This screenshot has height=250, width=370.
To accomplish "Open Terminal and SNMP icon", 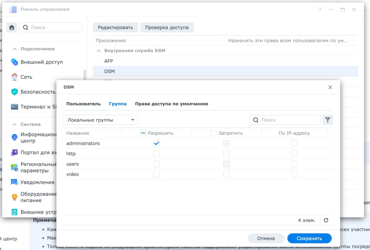I will coord(14,107).
